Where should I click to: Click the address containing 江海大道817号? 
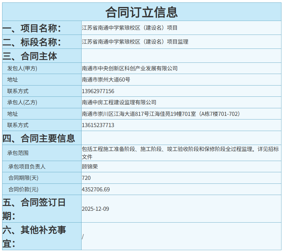161,114
